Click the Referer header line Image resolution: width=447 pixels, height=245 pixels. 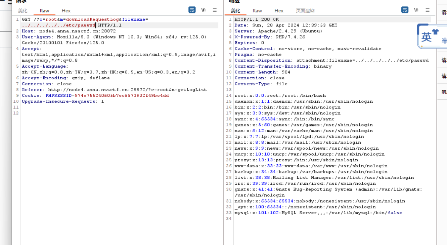(114, 90)
